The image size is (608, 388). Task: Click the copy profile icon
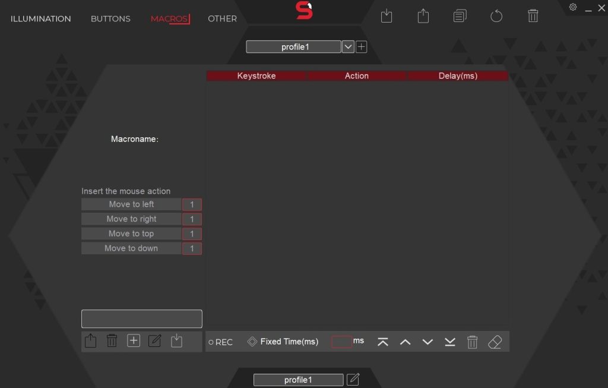click(460, 16)
